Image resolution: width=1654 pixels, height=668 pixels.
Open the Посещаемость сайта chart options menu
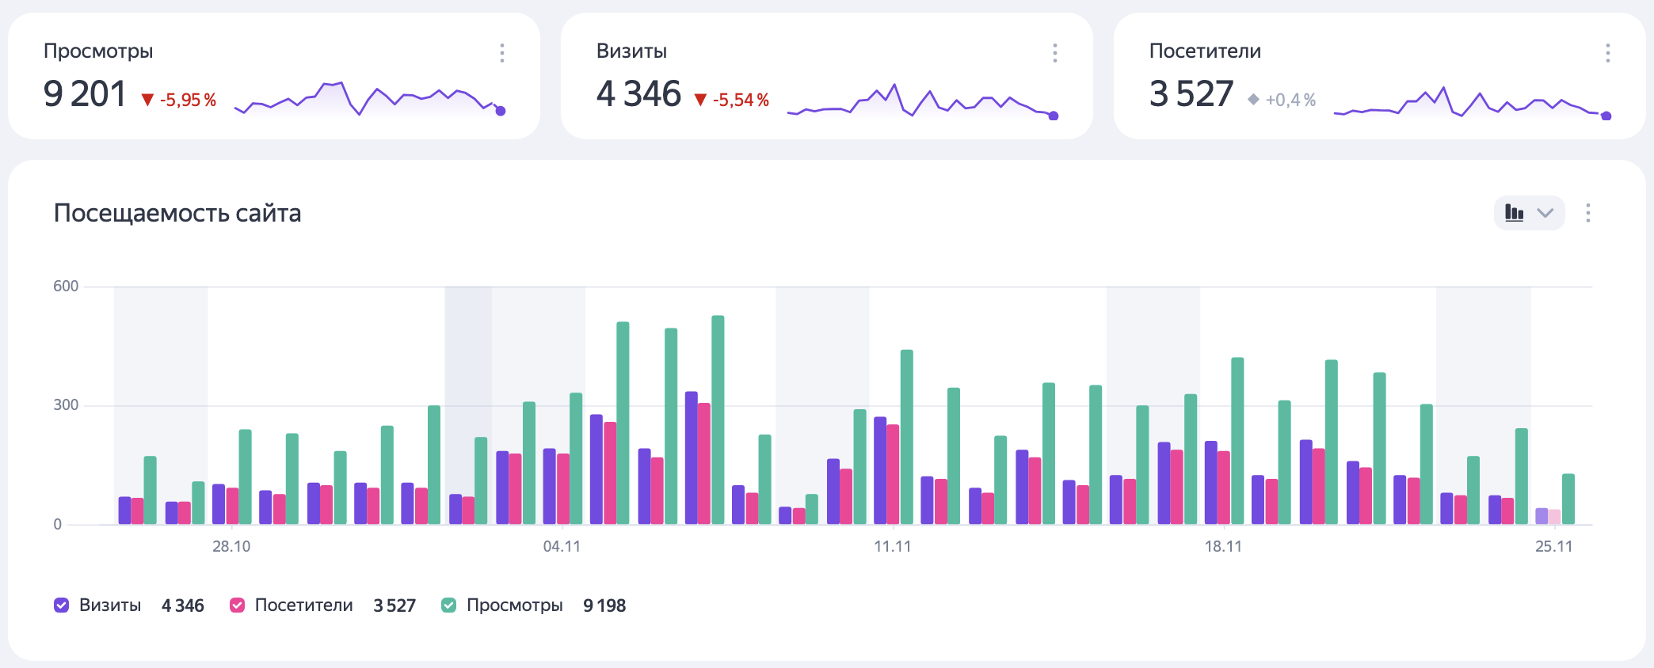pos(1587,213)
